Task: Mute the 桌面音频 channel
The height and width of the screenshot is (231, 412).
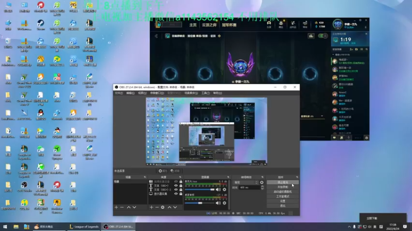Action: point(218,203)
